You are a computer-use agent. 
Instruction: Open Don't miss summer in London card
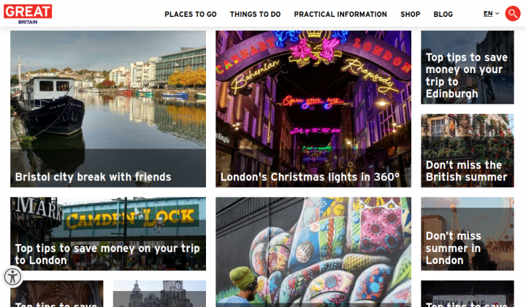point(468,233)
